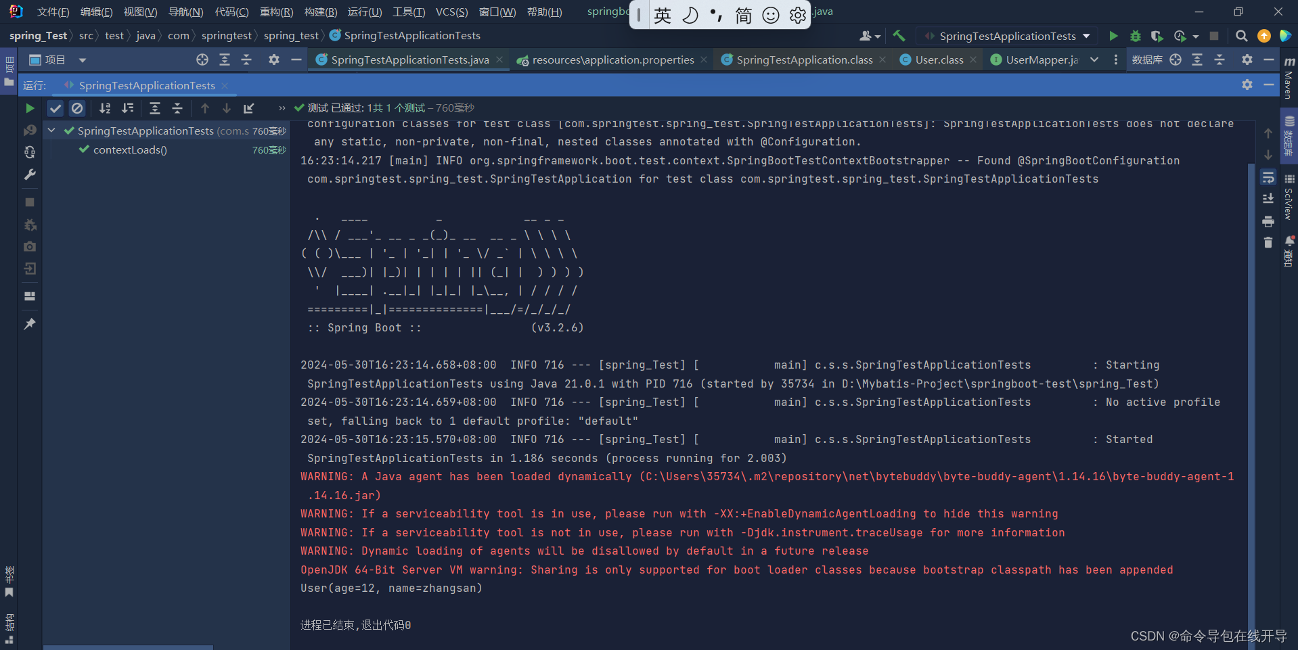Sort test results alphabetically
1298x650 pixels.
point(105,108)
